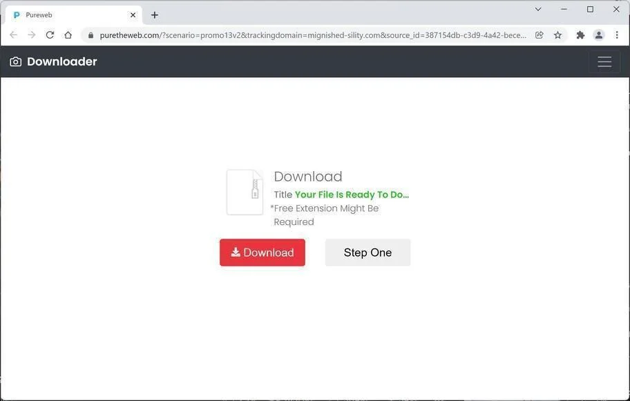Click the "*Free Extension Might Be Required" note
Screen dimensions: 630x401
click(325, 215)
